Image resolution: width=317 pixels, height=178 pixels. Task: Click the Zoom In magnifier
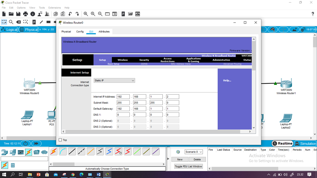(x=86, y=14)
